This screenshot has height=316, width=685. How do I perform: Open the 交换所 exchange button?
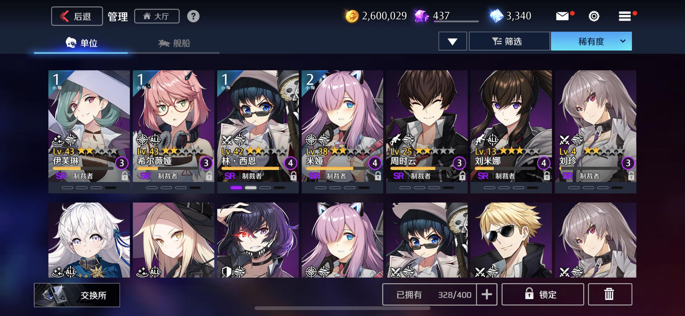pos(77,295)
